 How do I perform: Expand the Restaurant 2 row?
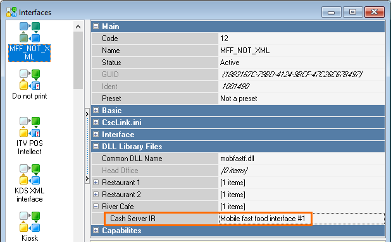click(96, 194)
